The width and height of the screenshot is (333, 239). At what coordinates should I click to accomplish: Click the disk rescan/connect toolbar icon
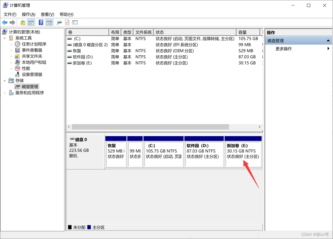tap(59, 22)
